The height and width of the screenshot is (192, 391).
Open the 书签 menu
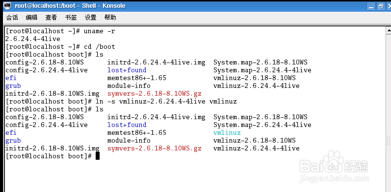71,18
